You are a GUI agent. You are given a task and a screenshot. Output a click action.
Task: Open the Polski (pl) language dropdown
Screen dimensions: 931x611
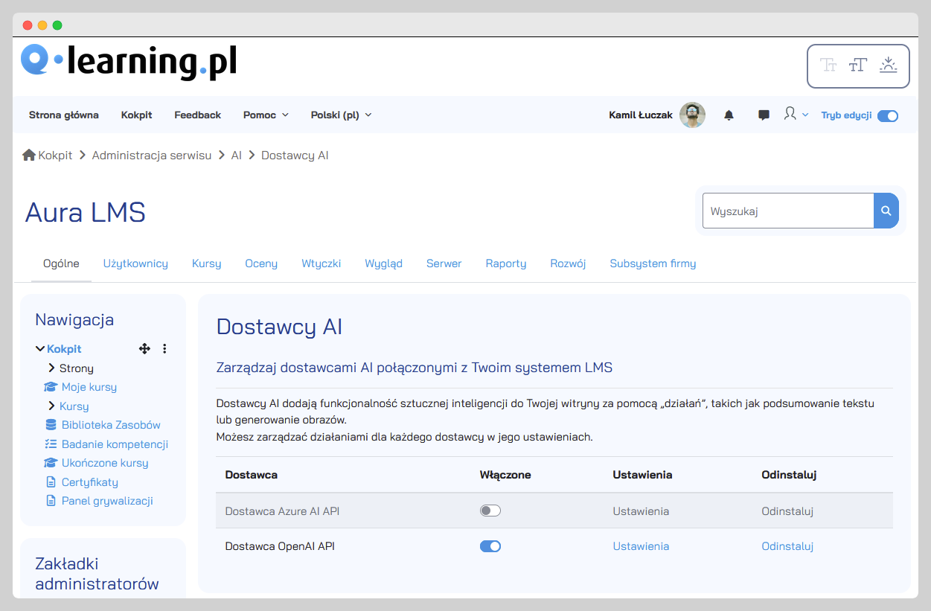[341, 115]
